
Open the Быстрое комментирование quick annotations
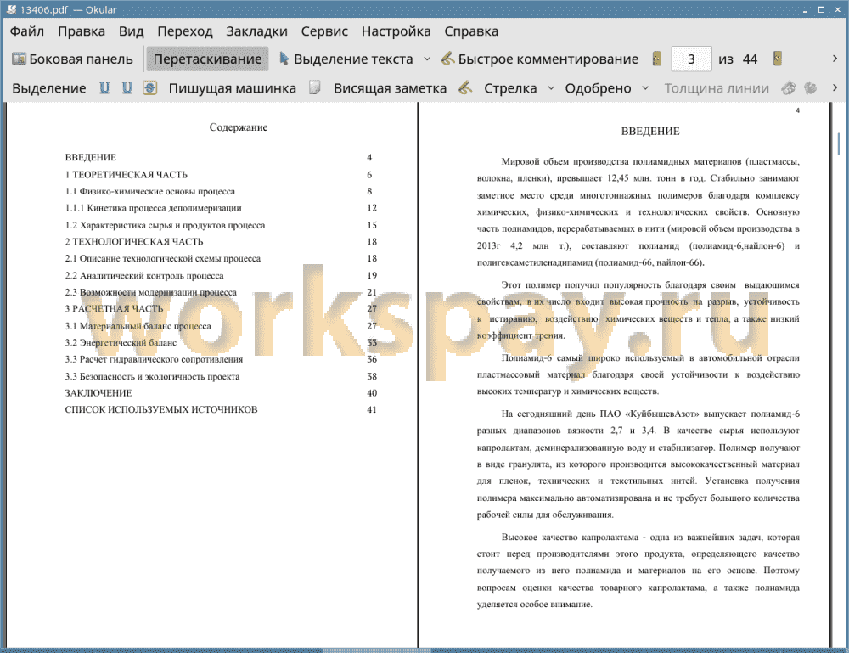click(540, 59)
